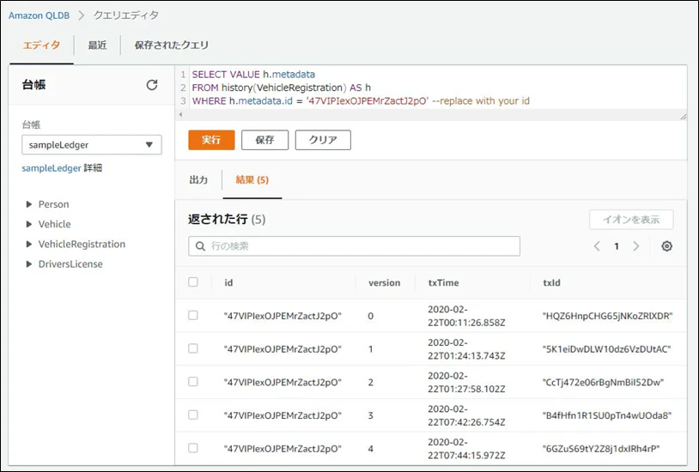The image size is (699, 472).
Task: Go to next results page arrow
Action: pyautogui.click(x=636, y=246)
